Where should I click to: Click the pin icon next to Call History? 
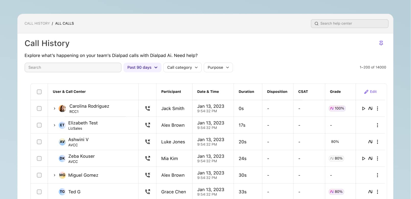click(381, 43)
